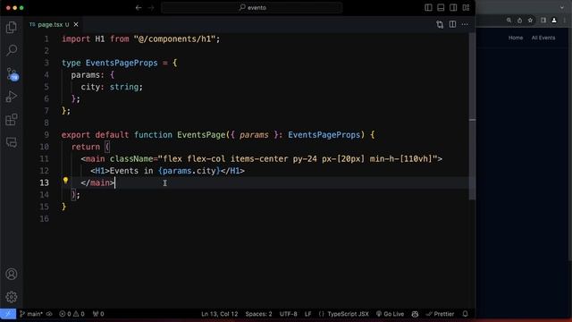Click the "@/components/h1" import string

(174, 39)
